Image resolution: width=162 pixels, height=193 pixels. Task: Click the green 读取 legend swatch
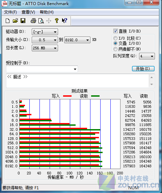pyautogui.click(x=96, y=96)
